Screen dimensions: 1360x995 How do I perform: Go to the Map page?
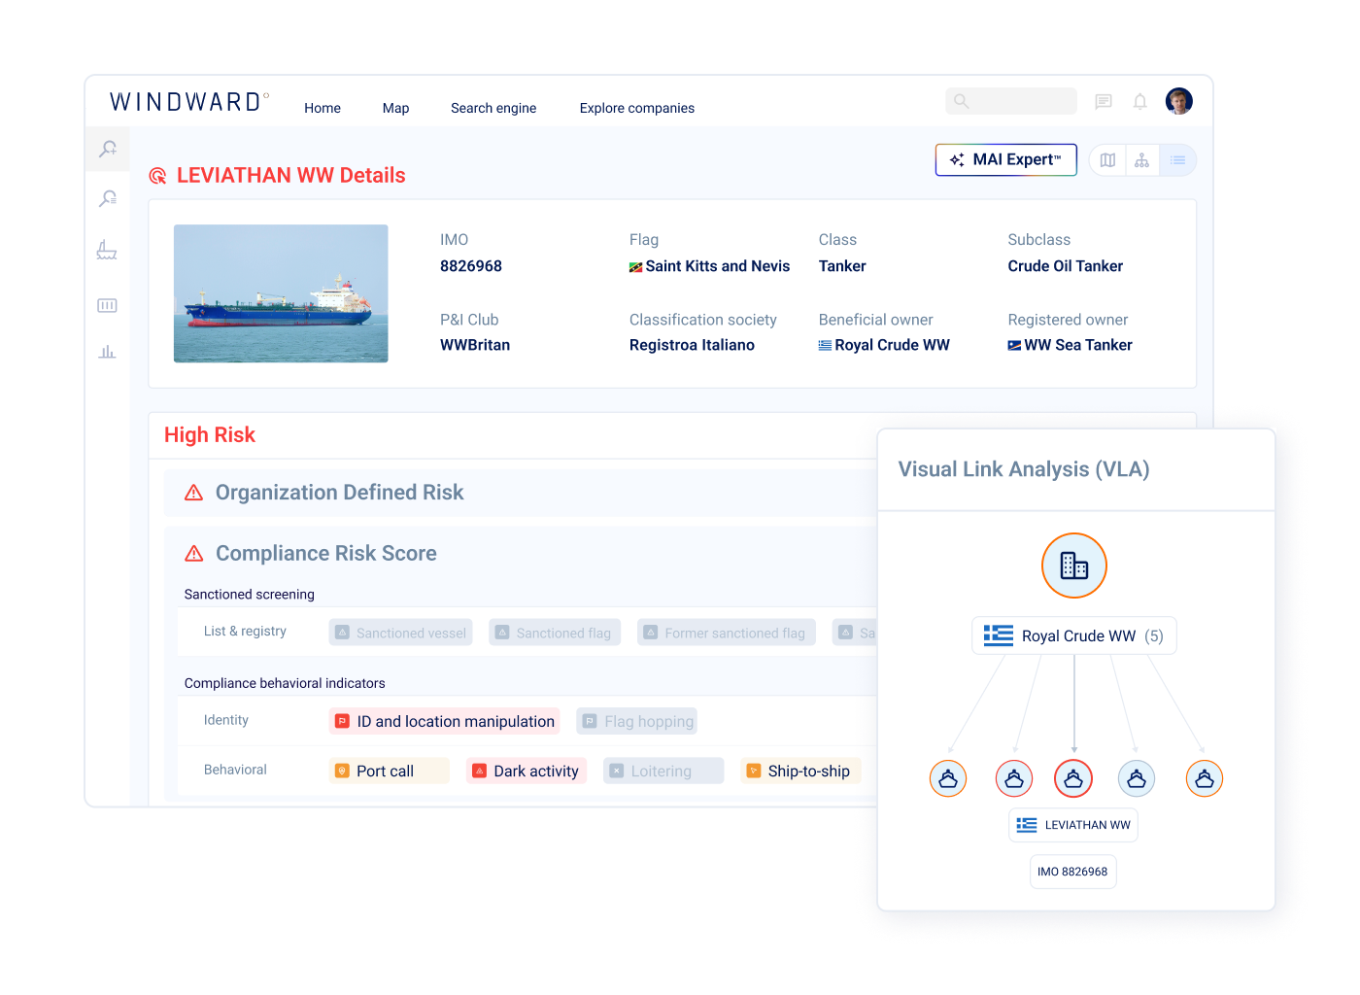coord(395,108)
